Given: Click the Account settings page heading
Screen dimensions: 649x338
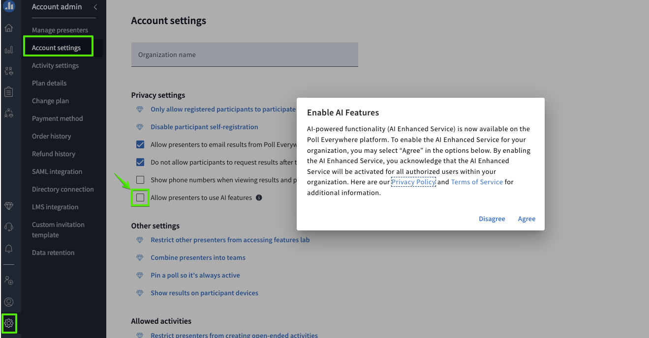Looking at the screenshot, I should [x=169, y=21].
